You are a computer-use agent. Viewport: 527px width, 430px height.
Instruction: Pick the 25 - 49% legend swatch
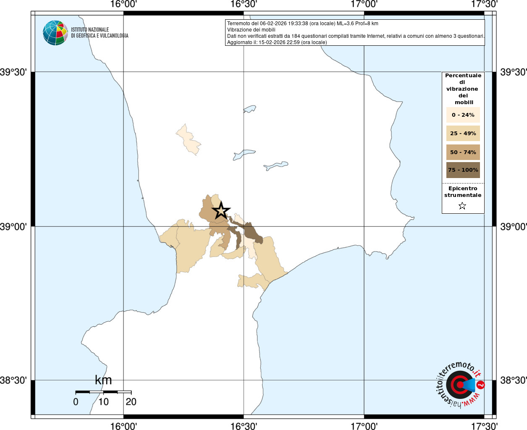coord(463,134)
